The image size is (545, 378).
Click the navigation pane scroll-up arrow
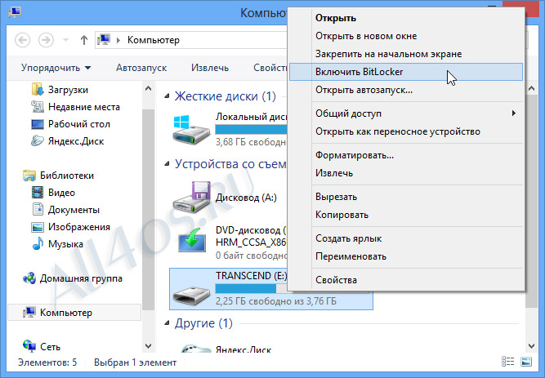click(x=149, y=89)
